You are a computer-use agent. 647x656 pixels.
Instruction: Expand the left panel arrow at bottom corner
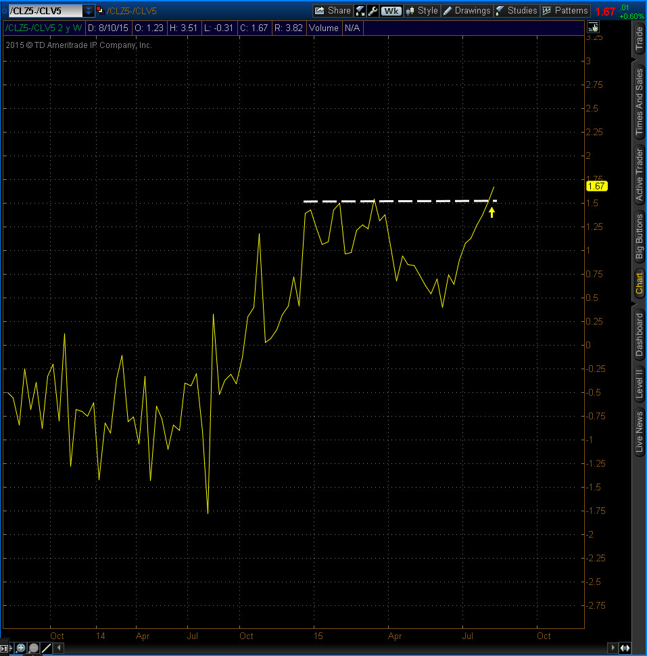(x=5, y=648)
